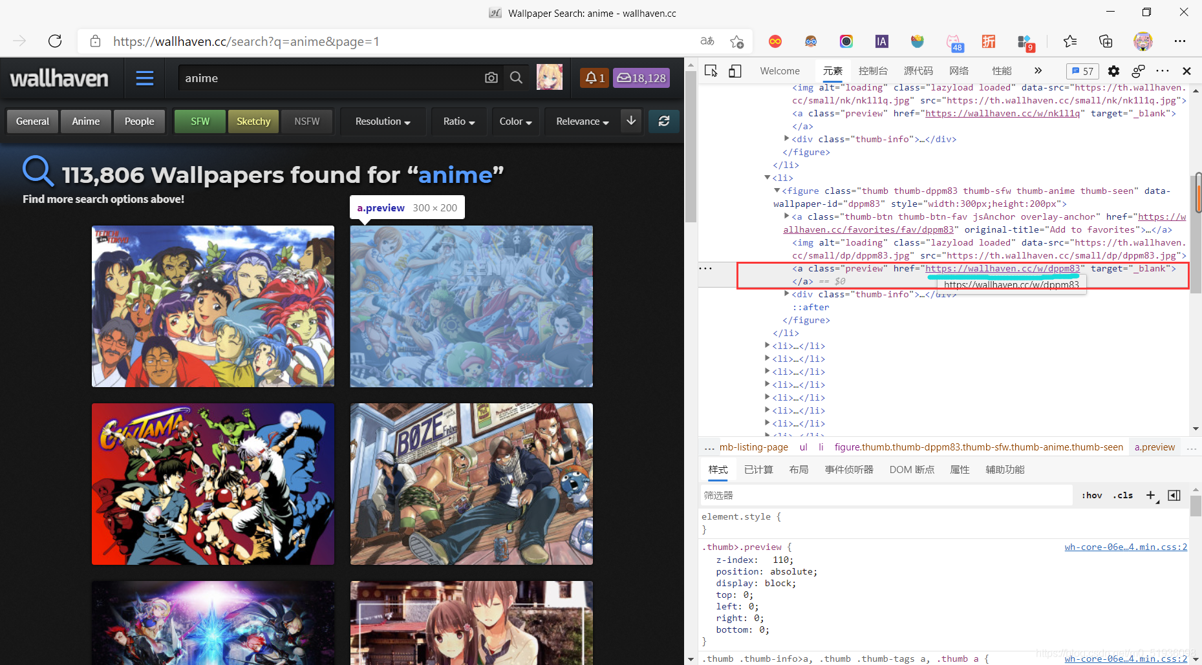This screenshot has width=1202, height=665.
Task: Open the 已计算 styles tab
Action: click(758, 470)
